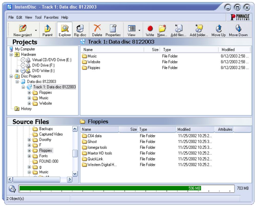
Task: Open the Help menu
Action: click(x=65, y=17)
